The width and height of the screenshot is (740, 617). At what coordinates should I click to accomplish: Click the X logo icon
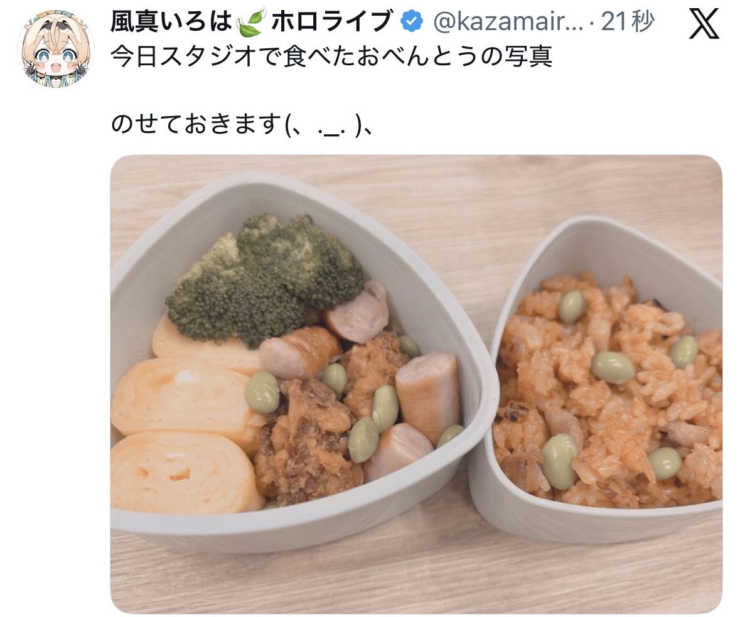click(x=704, y=24)
